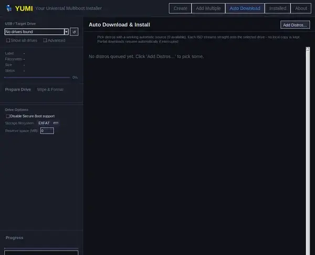Click the YUMI logo icon

(9, 8)
